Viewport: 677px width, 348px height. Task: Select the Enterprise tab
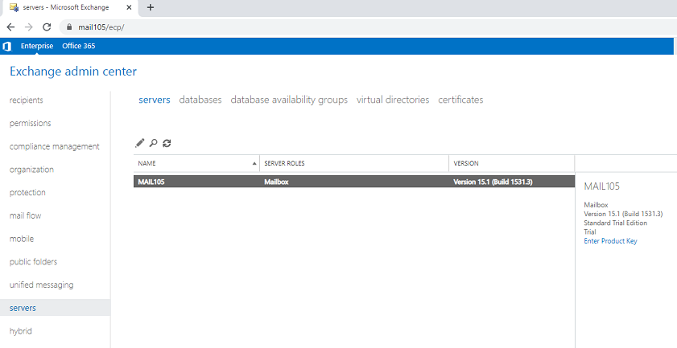point(37,46)
